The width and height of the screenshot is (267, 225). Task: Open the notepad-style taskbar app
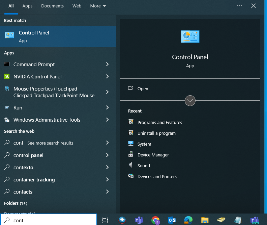(238, 220)
